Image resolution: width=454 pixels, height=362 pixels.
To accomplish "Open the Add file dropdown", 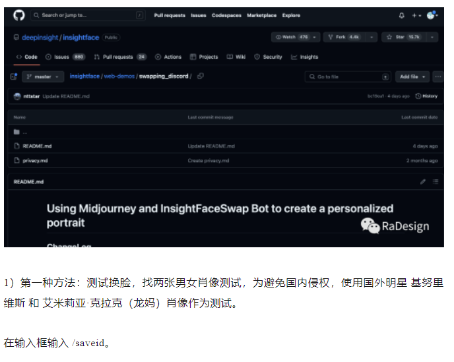I will [x=412, y=76].
